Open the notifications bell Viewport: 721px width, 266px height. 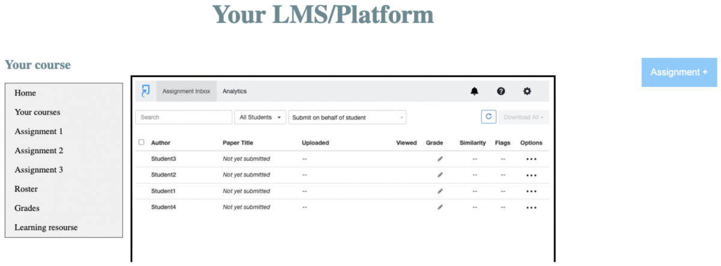coord(475,91)
